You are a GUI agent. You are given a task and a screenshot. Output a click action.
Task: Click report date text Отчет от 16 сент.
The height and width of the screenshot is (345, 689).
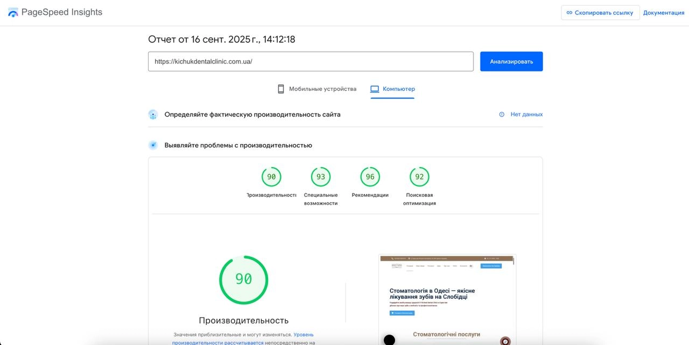click(x=222, y=39)
